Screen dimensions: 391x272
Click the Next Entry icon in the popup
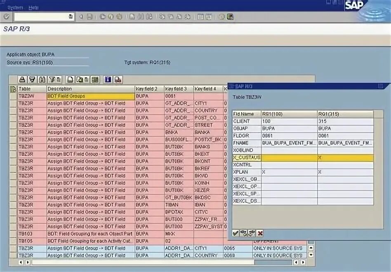pyautogui.click(x=252, y=233)
